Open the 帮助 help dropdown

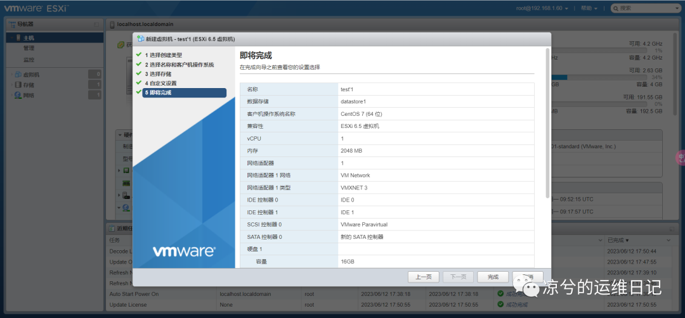589,8
